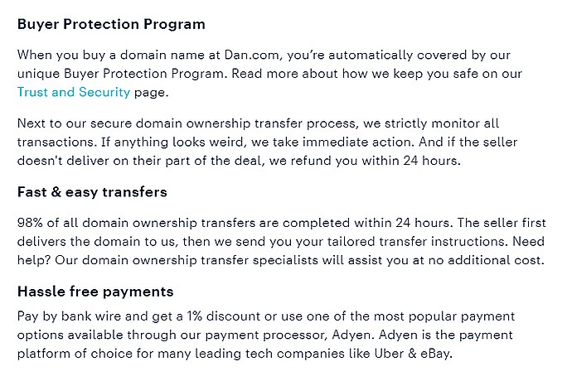Image resolution: width=572 pixels, height=381 pixels.
Task: Click 'we strictly monitor all' phrase
Action: tap(431, 123)
